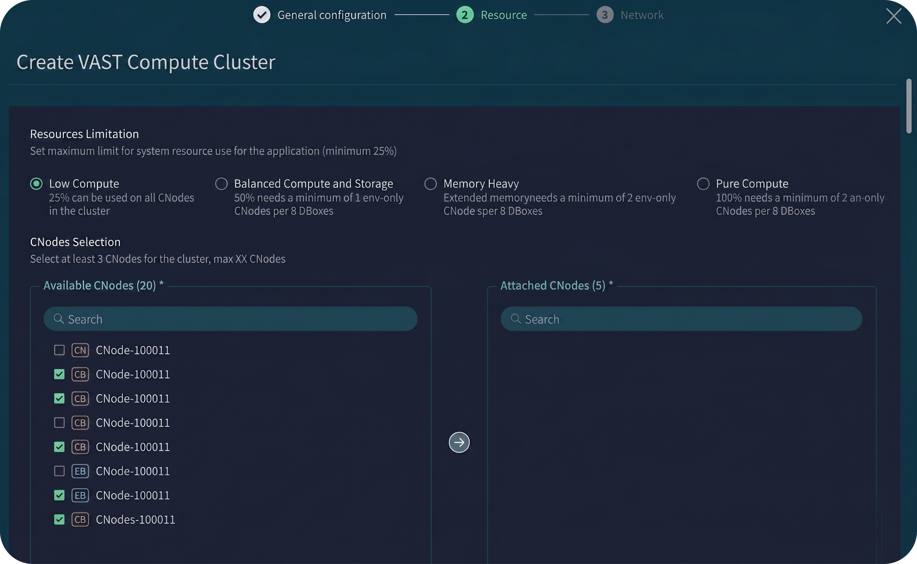Viewport: 917px width, 564px height.
Task: Click the magnifier icon in Available CNodes search
Action: click(58, 319)
